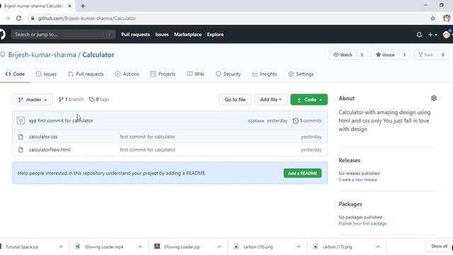Click the 1 branch link
Viewport: 453px width, 255px height.
click(71, 99)
